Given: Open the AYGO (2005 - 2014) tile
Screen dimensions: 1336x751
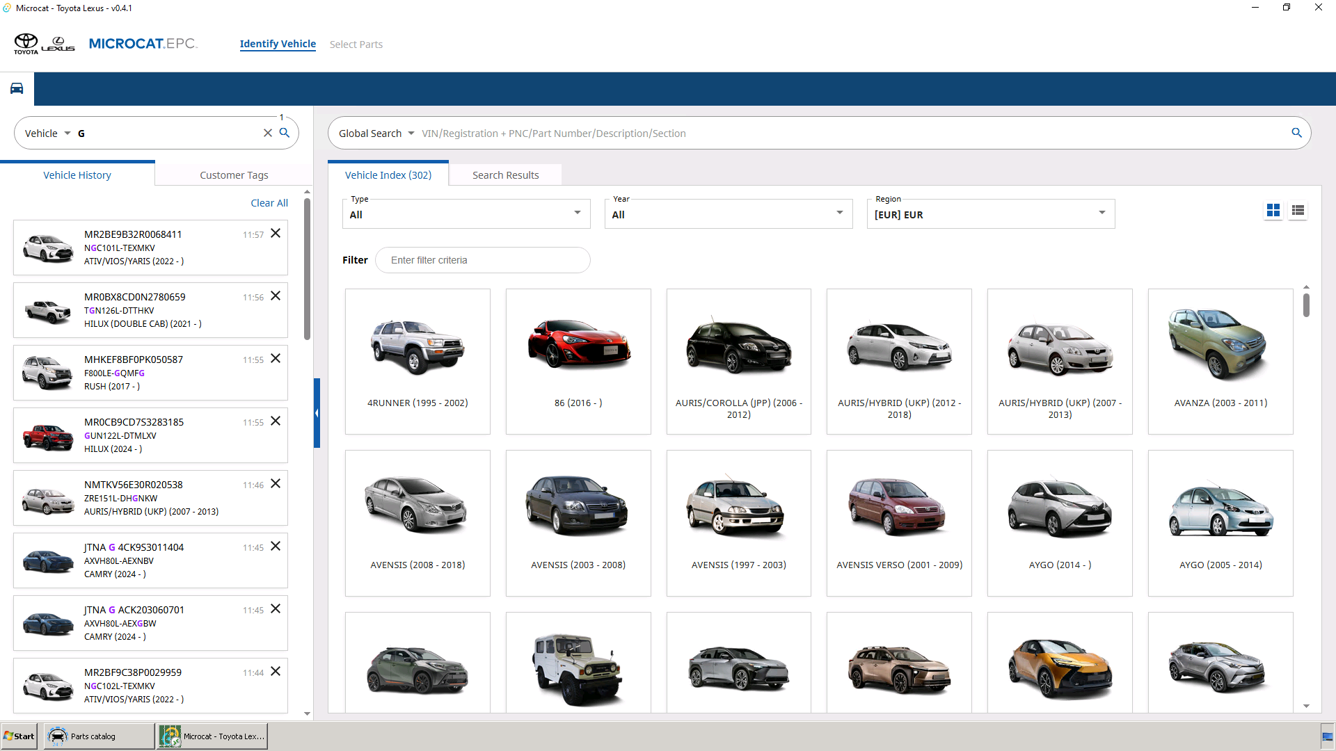Looking at the screenshot, I should (x=1220, y=523).
